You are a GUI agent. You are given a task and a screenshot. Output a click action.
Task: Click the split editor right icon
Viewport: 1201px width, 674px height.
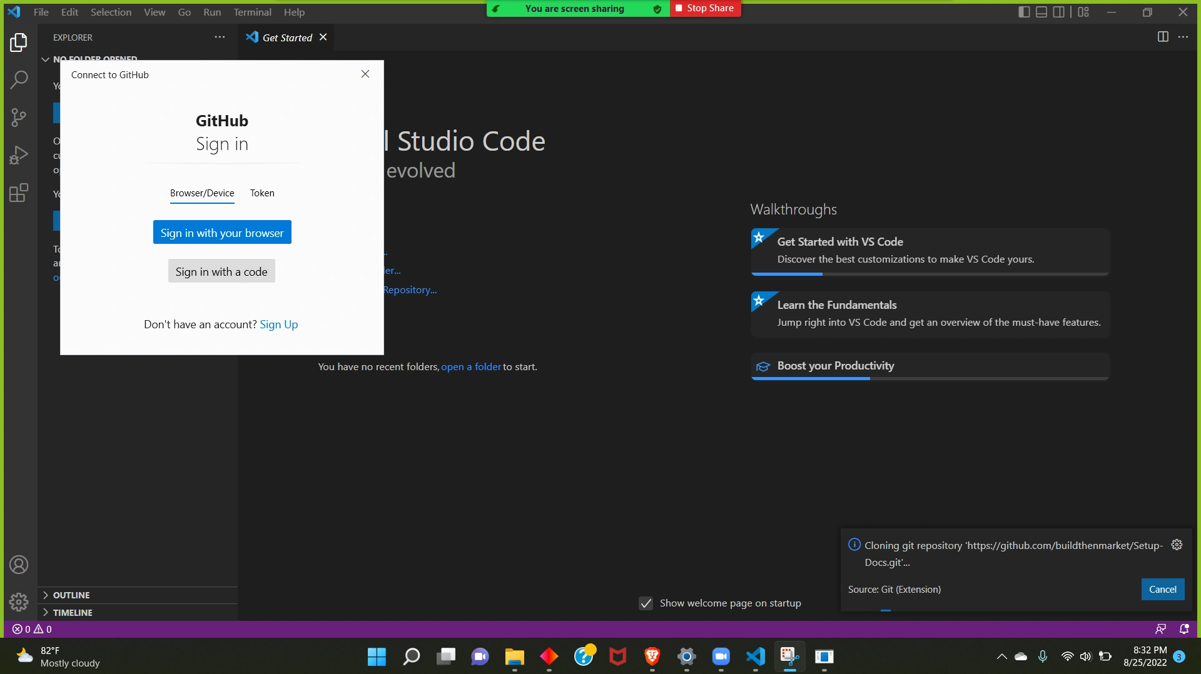pyautogui.click(x=1163, y=37)
